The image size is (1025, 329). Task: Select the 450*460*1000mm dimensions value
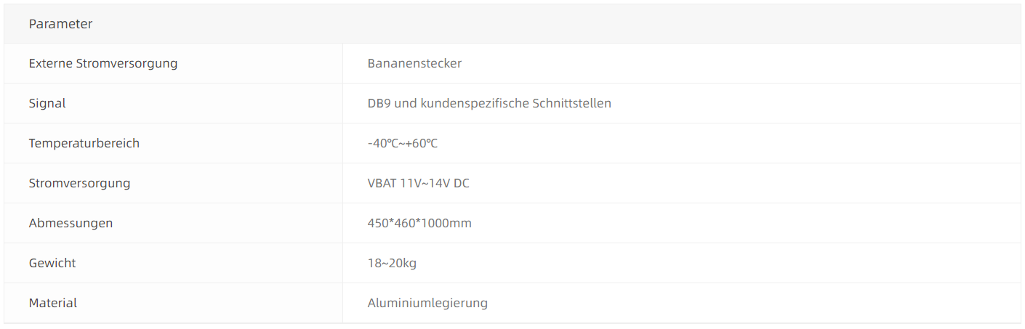click(x=419, y=223)
